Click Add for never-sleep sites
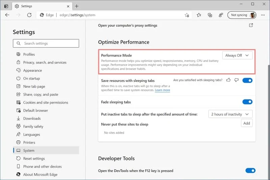This screenshot has height=180, width=270. coord(247,123)
